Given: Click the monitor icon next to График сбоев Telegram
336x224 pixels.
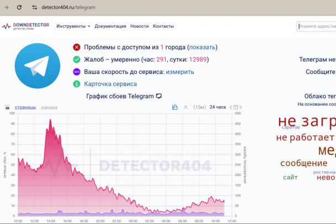Looking at the screenshot, I should click(x=159, y=96).
